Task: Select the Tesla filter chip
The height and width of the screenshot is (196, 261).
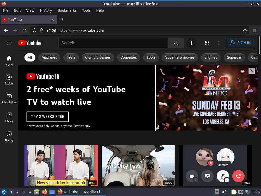Action: coord(71,57)
